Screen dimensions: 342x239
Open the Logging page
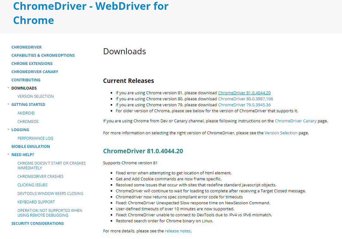point(20,130)
